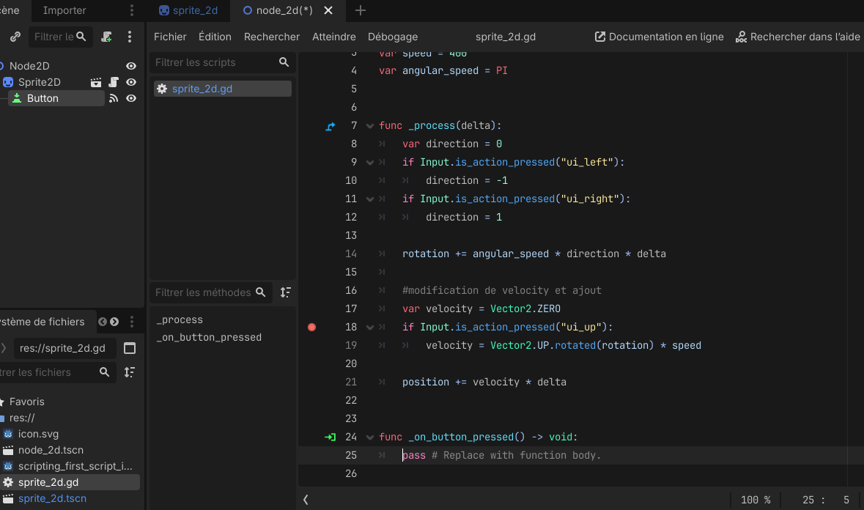Go to previous folder in the file system dock

pyautogui.click(x=103, y=322)
